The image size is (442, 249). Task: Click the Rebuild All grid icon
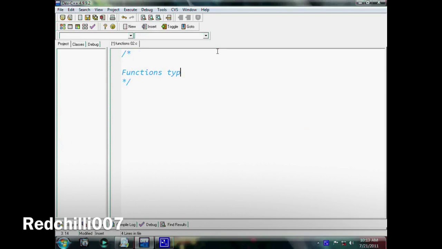pyautogui.click(x=85, y=27)
